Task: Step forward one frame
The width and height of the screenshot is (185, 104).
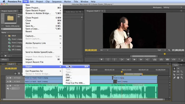Action: click(x=141, y=60)
